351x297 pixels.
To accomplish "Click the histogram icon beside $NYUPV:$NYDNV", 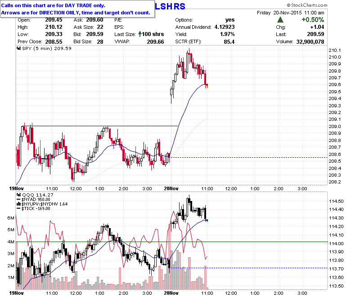I will [x=19, y=204].
